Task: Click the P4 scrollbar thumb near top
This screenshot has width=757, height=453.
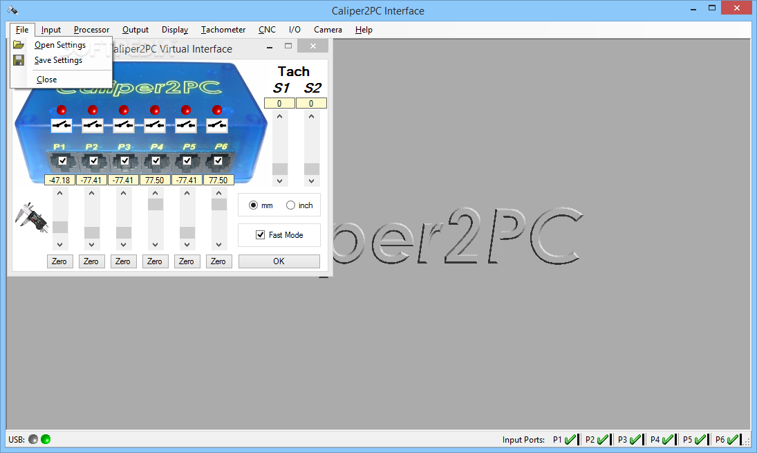Action: pos(155,204)
